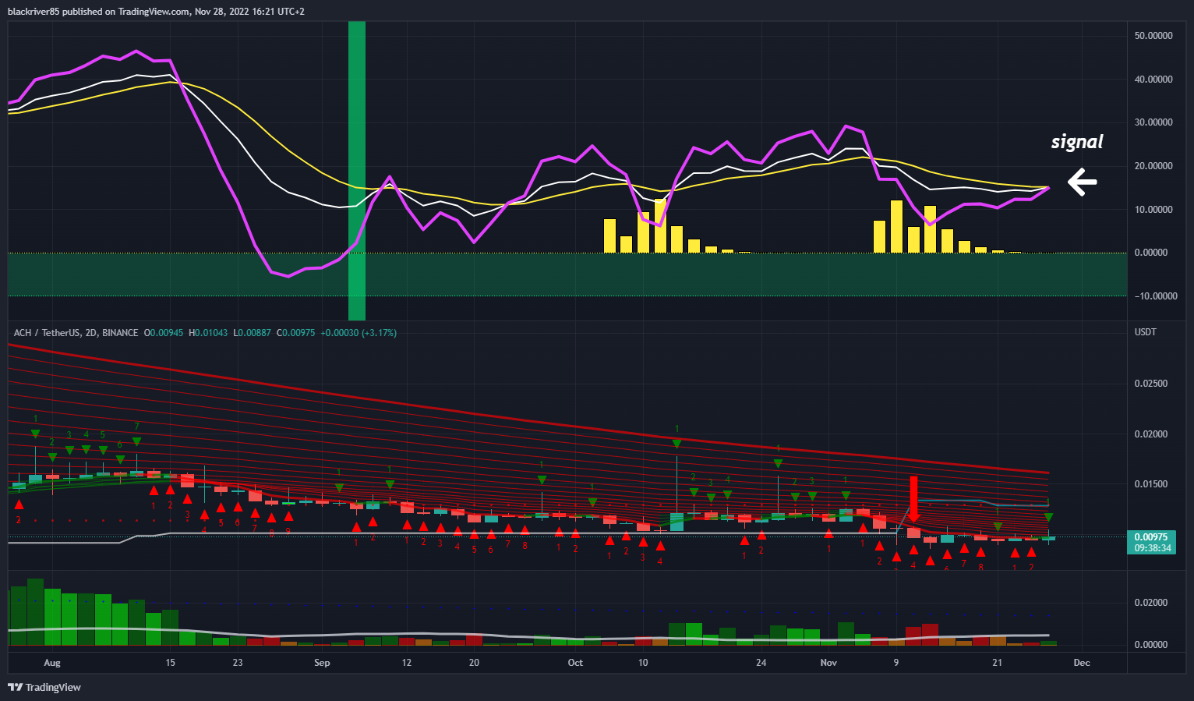The width and height of the screenshot is (1194, 701).
Task: Click the high value 'H0.01043' in legend
Action: pos(208,333)
